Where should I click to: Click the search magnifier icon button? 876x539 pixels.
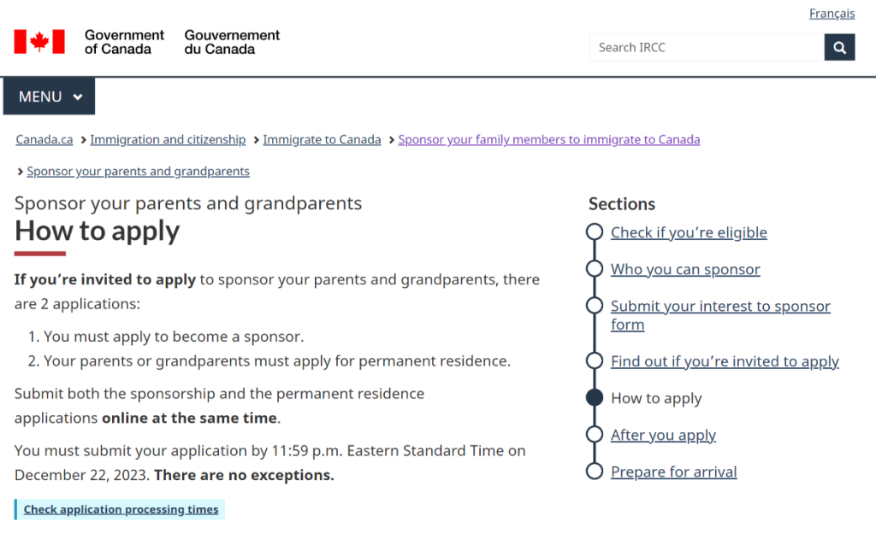point(839,47)
